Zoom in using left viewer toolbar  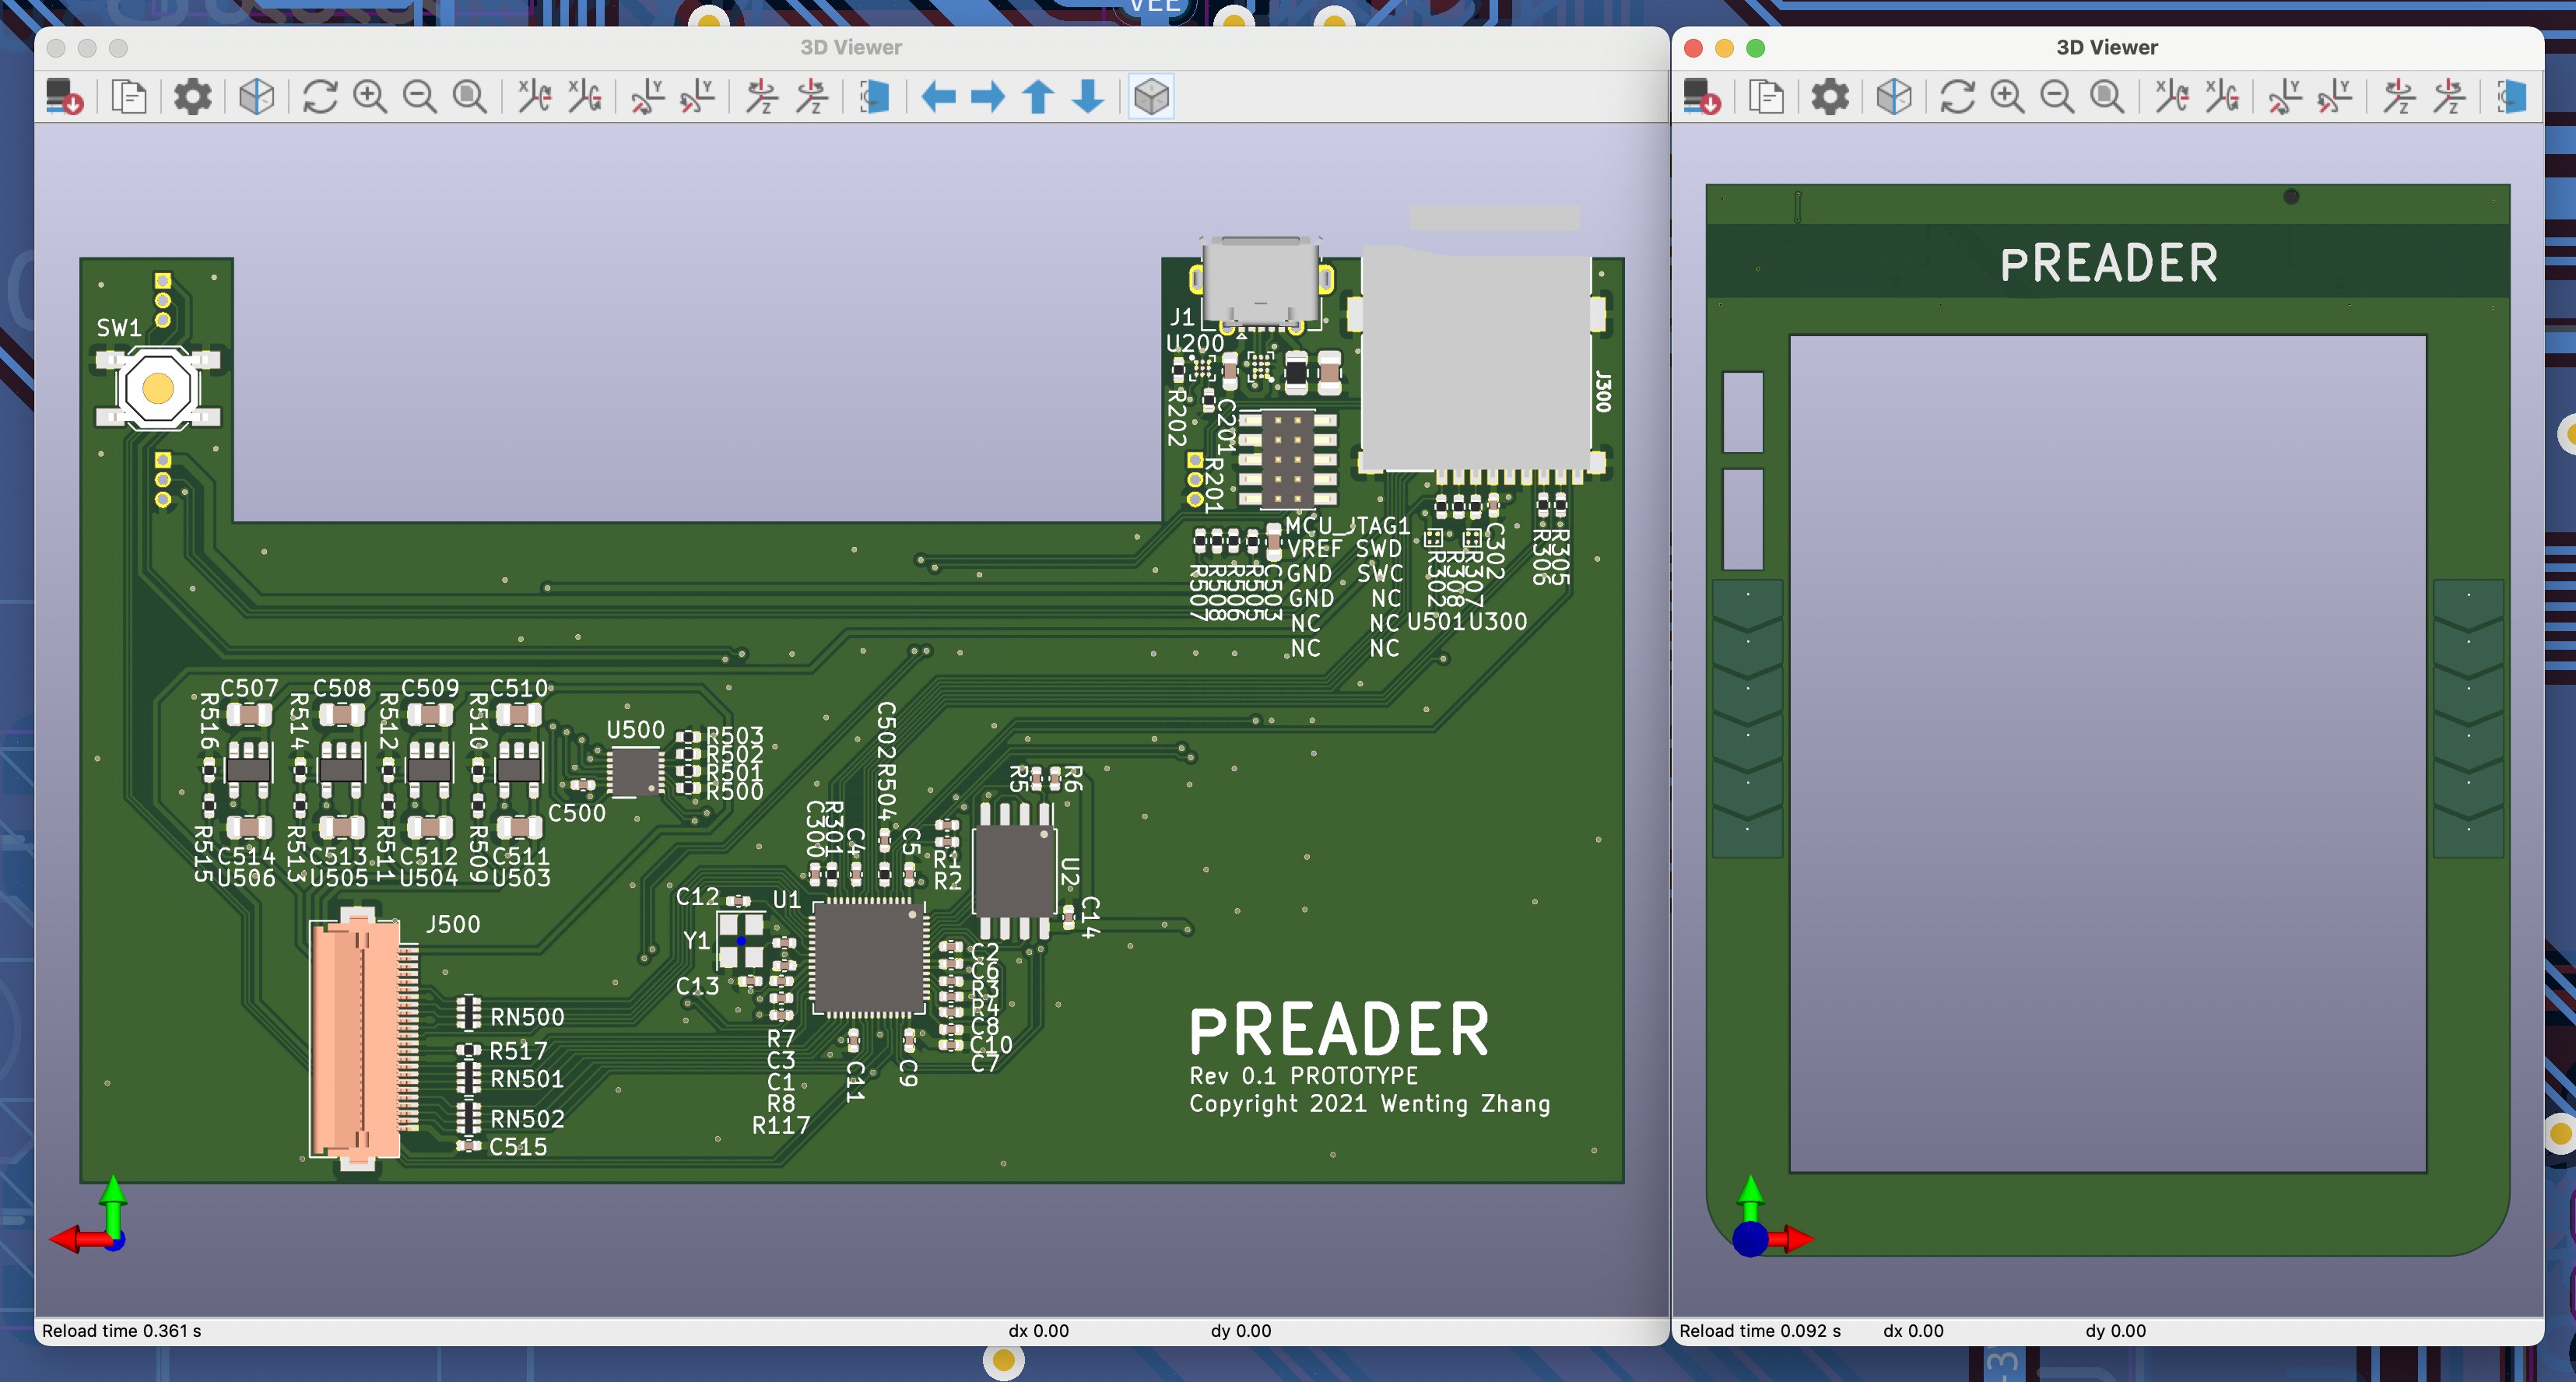370,97
